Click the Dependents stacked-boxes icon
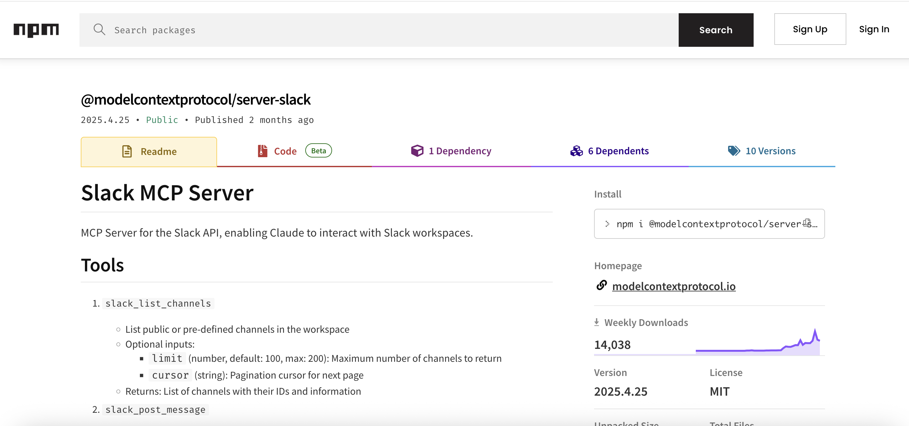The image size is (909, 426). [x=576, y=151]
